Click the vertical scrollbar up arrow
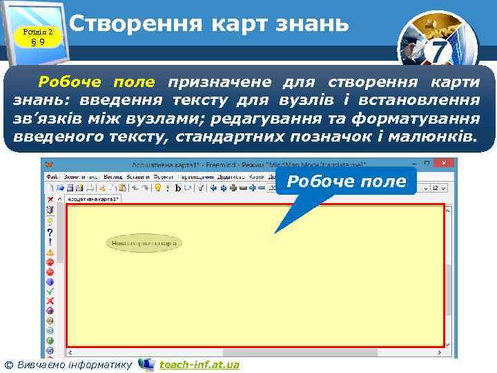This screenshot has height=373, width=497. click(x=448, y=210)
